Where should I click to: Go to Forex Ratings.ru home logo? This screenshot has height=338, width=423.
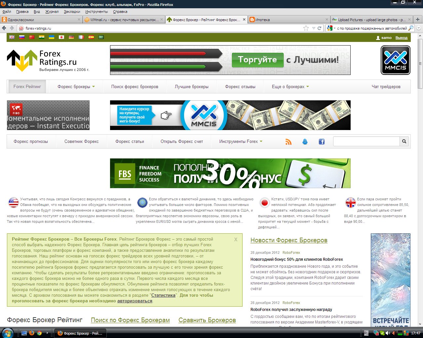pos(48,60)
